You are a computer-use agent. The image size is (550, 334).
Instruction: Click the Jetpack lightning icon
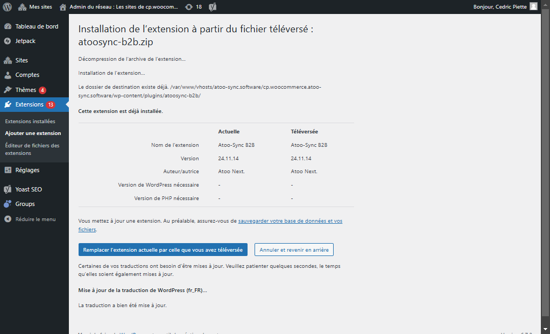(8, 41)
